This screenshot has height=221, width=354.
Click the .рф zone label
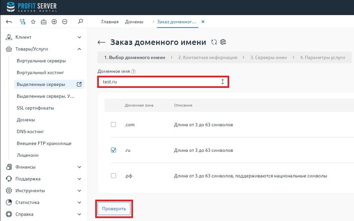pyautogui.click(x=128, y=176)
